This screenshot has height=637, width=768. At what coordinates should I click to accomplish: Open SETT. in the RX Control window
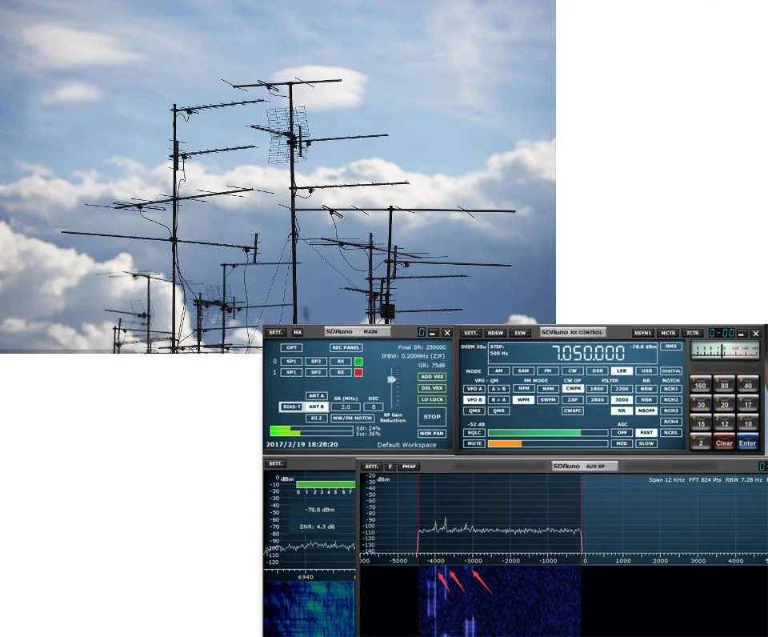click(x=470, y=333)
